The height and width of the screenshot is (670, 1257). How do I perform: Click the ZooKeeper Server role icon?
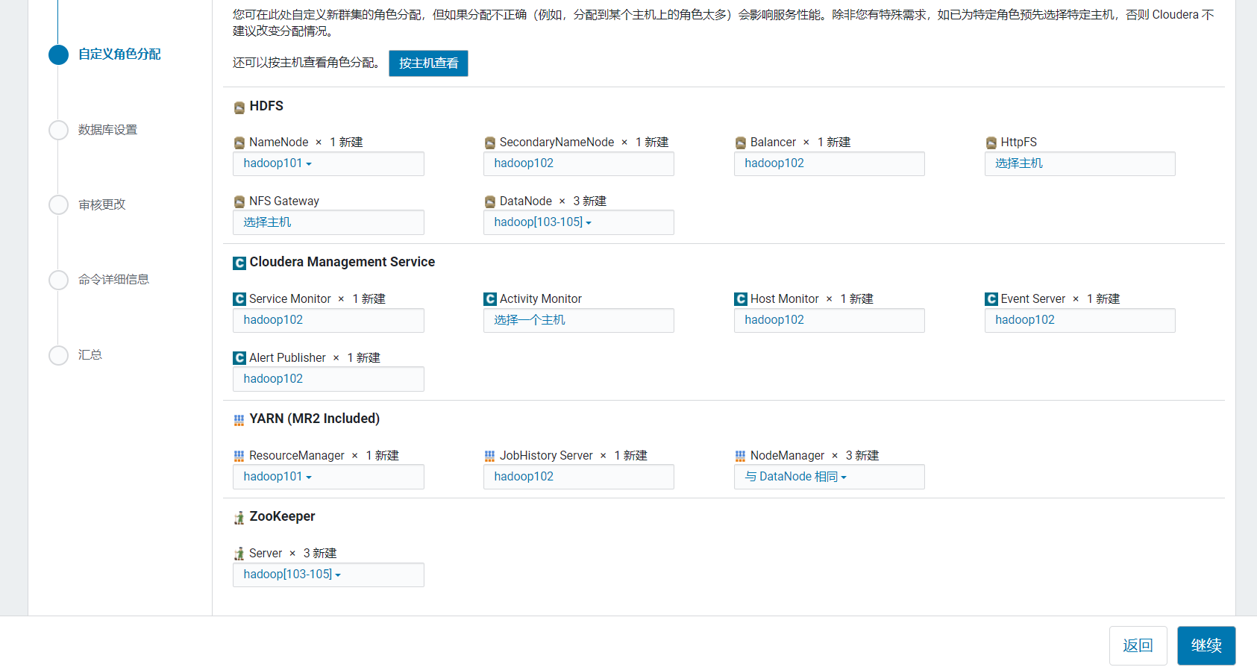click(x=239, y=554)
